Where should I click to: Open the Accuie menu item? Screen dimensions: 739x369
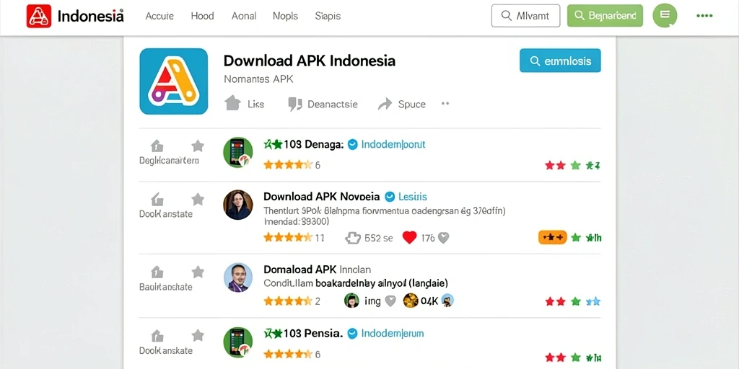pos(159,16)
